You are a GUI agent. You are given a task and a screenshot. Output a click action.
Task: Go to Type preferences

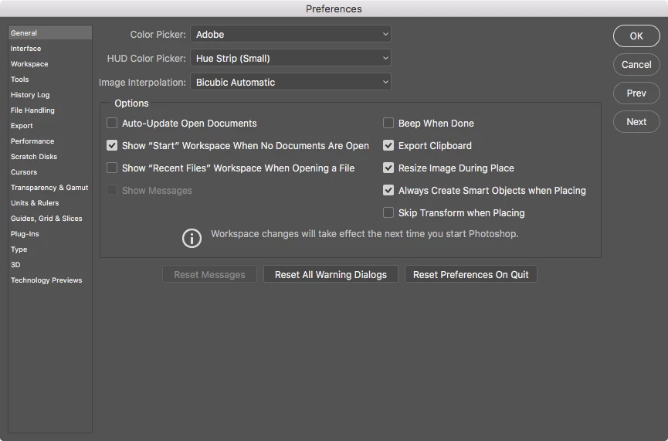tap(50, 249)
